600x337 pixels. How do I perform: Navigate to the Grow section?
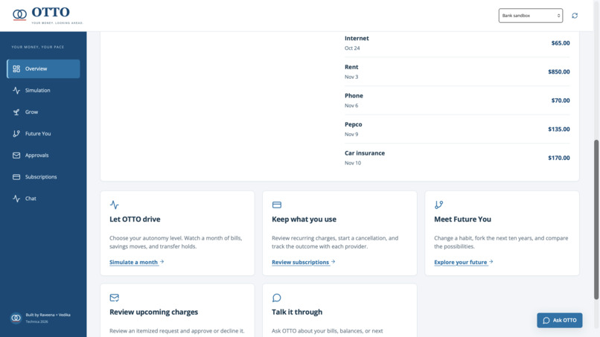(43, 112)
